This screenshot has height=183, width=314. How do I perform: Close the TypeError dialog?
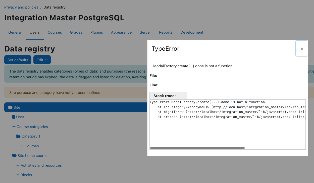302,49
